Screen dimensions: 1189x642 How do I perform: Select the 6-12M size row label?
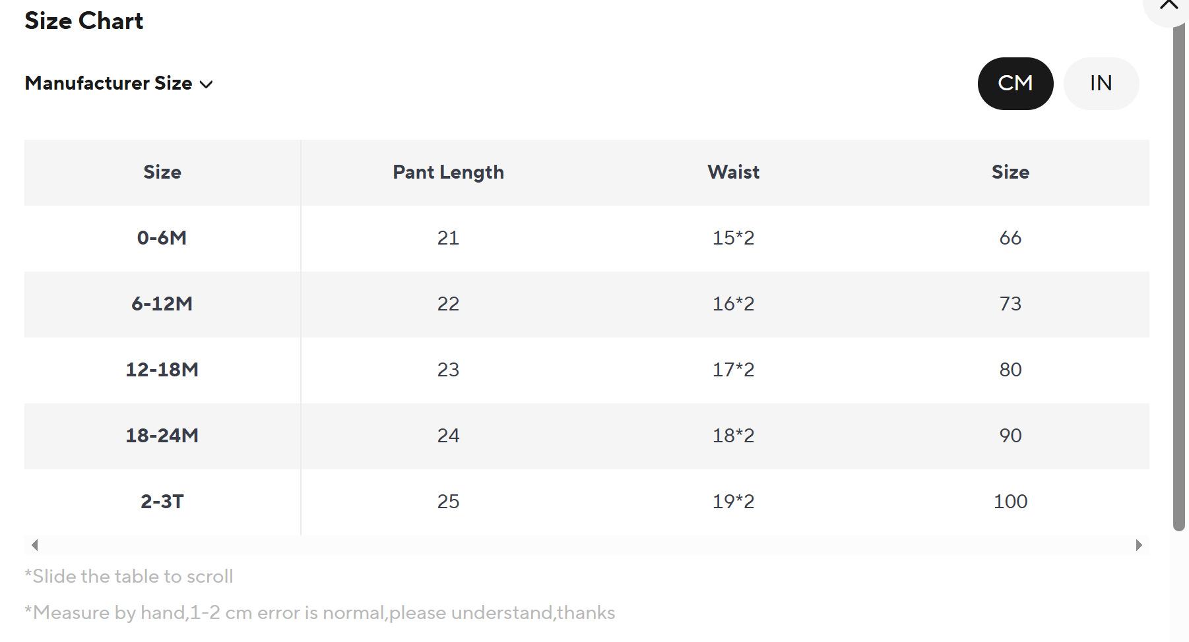tap(162, 304)
